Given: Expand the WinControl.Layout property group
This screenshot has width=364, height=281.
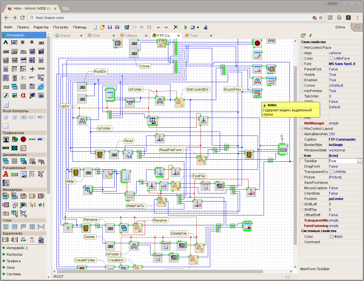Looking at the screenshot, I should pyautogui.click(x=302, y=129).
